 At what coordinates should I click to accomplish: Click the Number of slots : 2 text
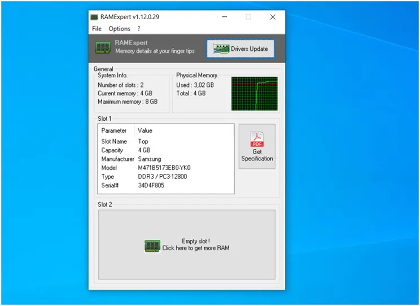click(x=121, y=85)
